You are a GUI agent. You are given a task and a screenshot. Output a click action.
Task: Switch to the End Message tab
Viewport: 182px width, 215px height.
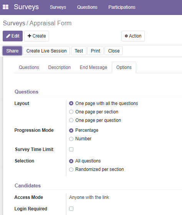tap(93, 67)
